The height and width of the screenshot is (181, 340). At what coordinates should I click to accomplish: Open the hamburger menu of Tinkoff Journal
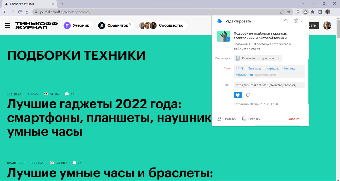pos(8,25)
